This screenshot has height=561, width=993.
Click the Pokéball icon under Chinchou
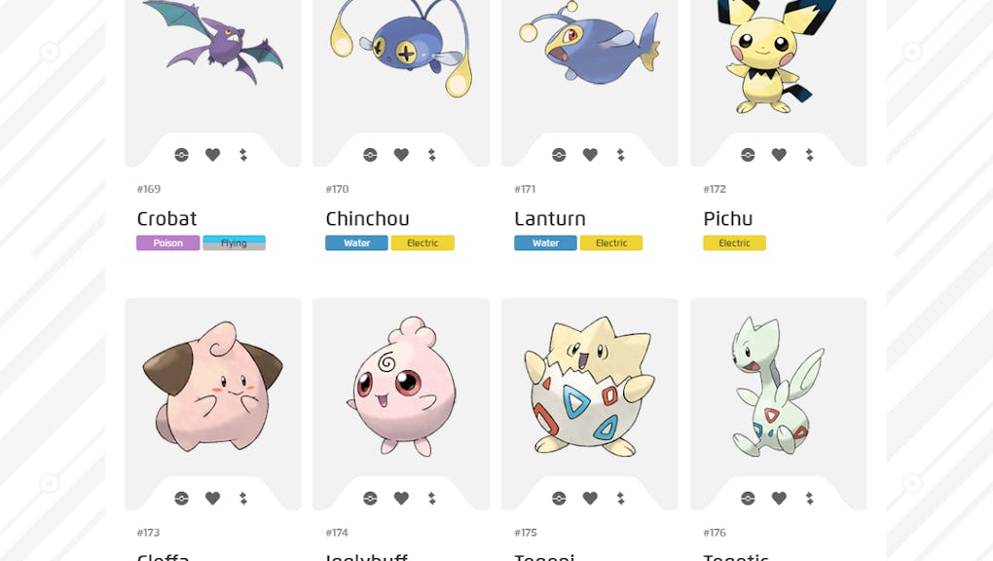[x=371, y=155]
